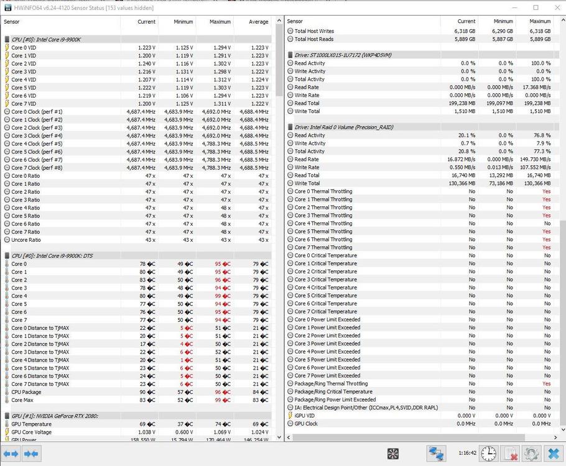Select the CPU Package temperature row

pos(26,392)
